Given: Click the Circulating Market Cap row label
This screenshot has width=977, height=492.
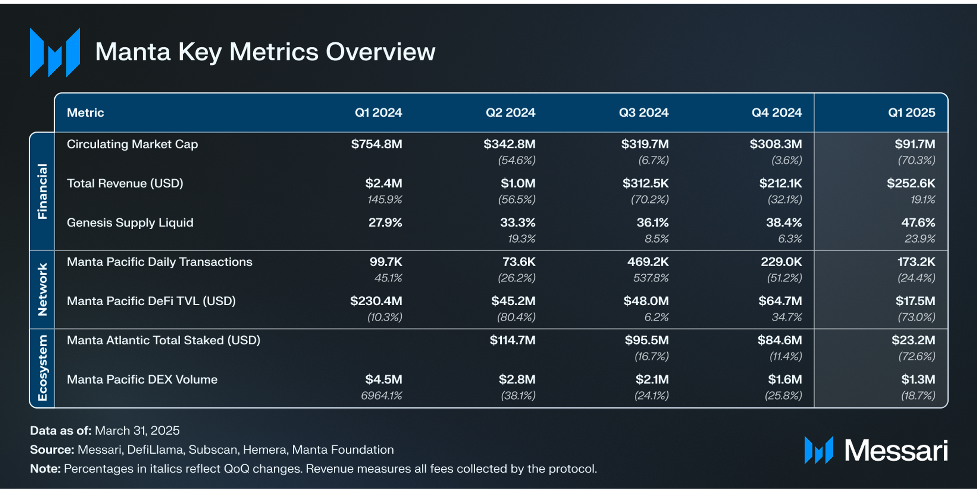Looking at the screenshot, I should (x=132, y=144).
